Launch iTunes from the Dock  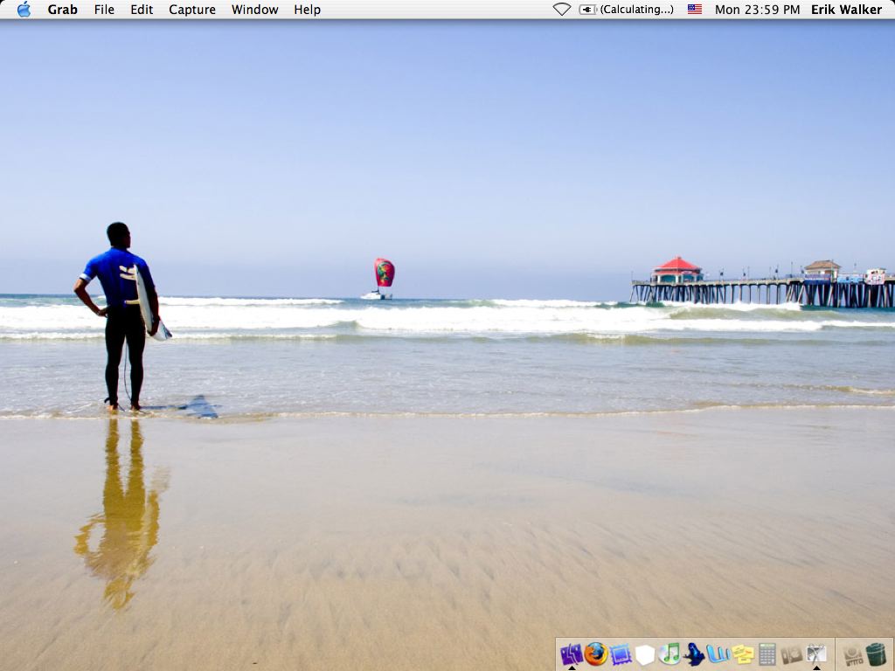point(670,654)
